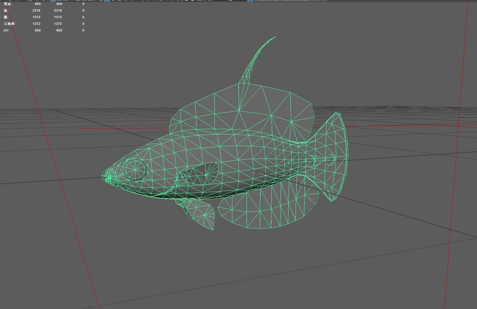Click the fish's tail fin in the wireframe

[x=333, y=157]
